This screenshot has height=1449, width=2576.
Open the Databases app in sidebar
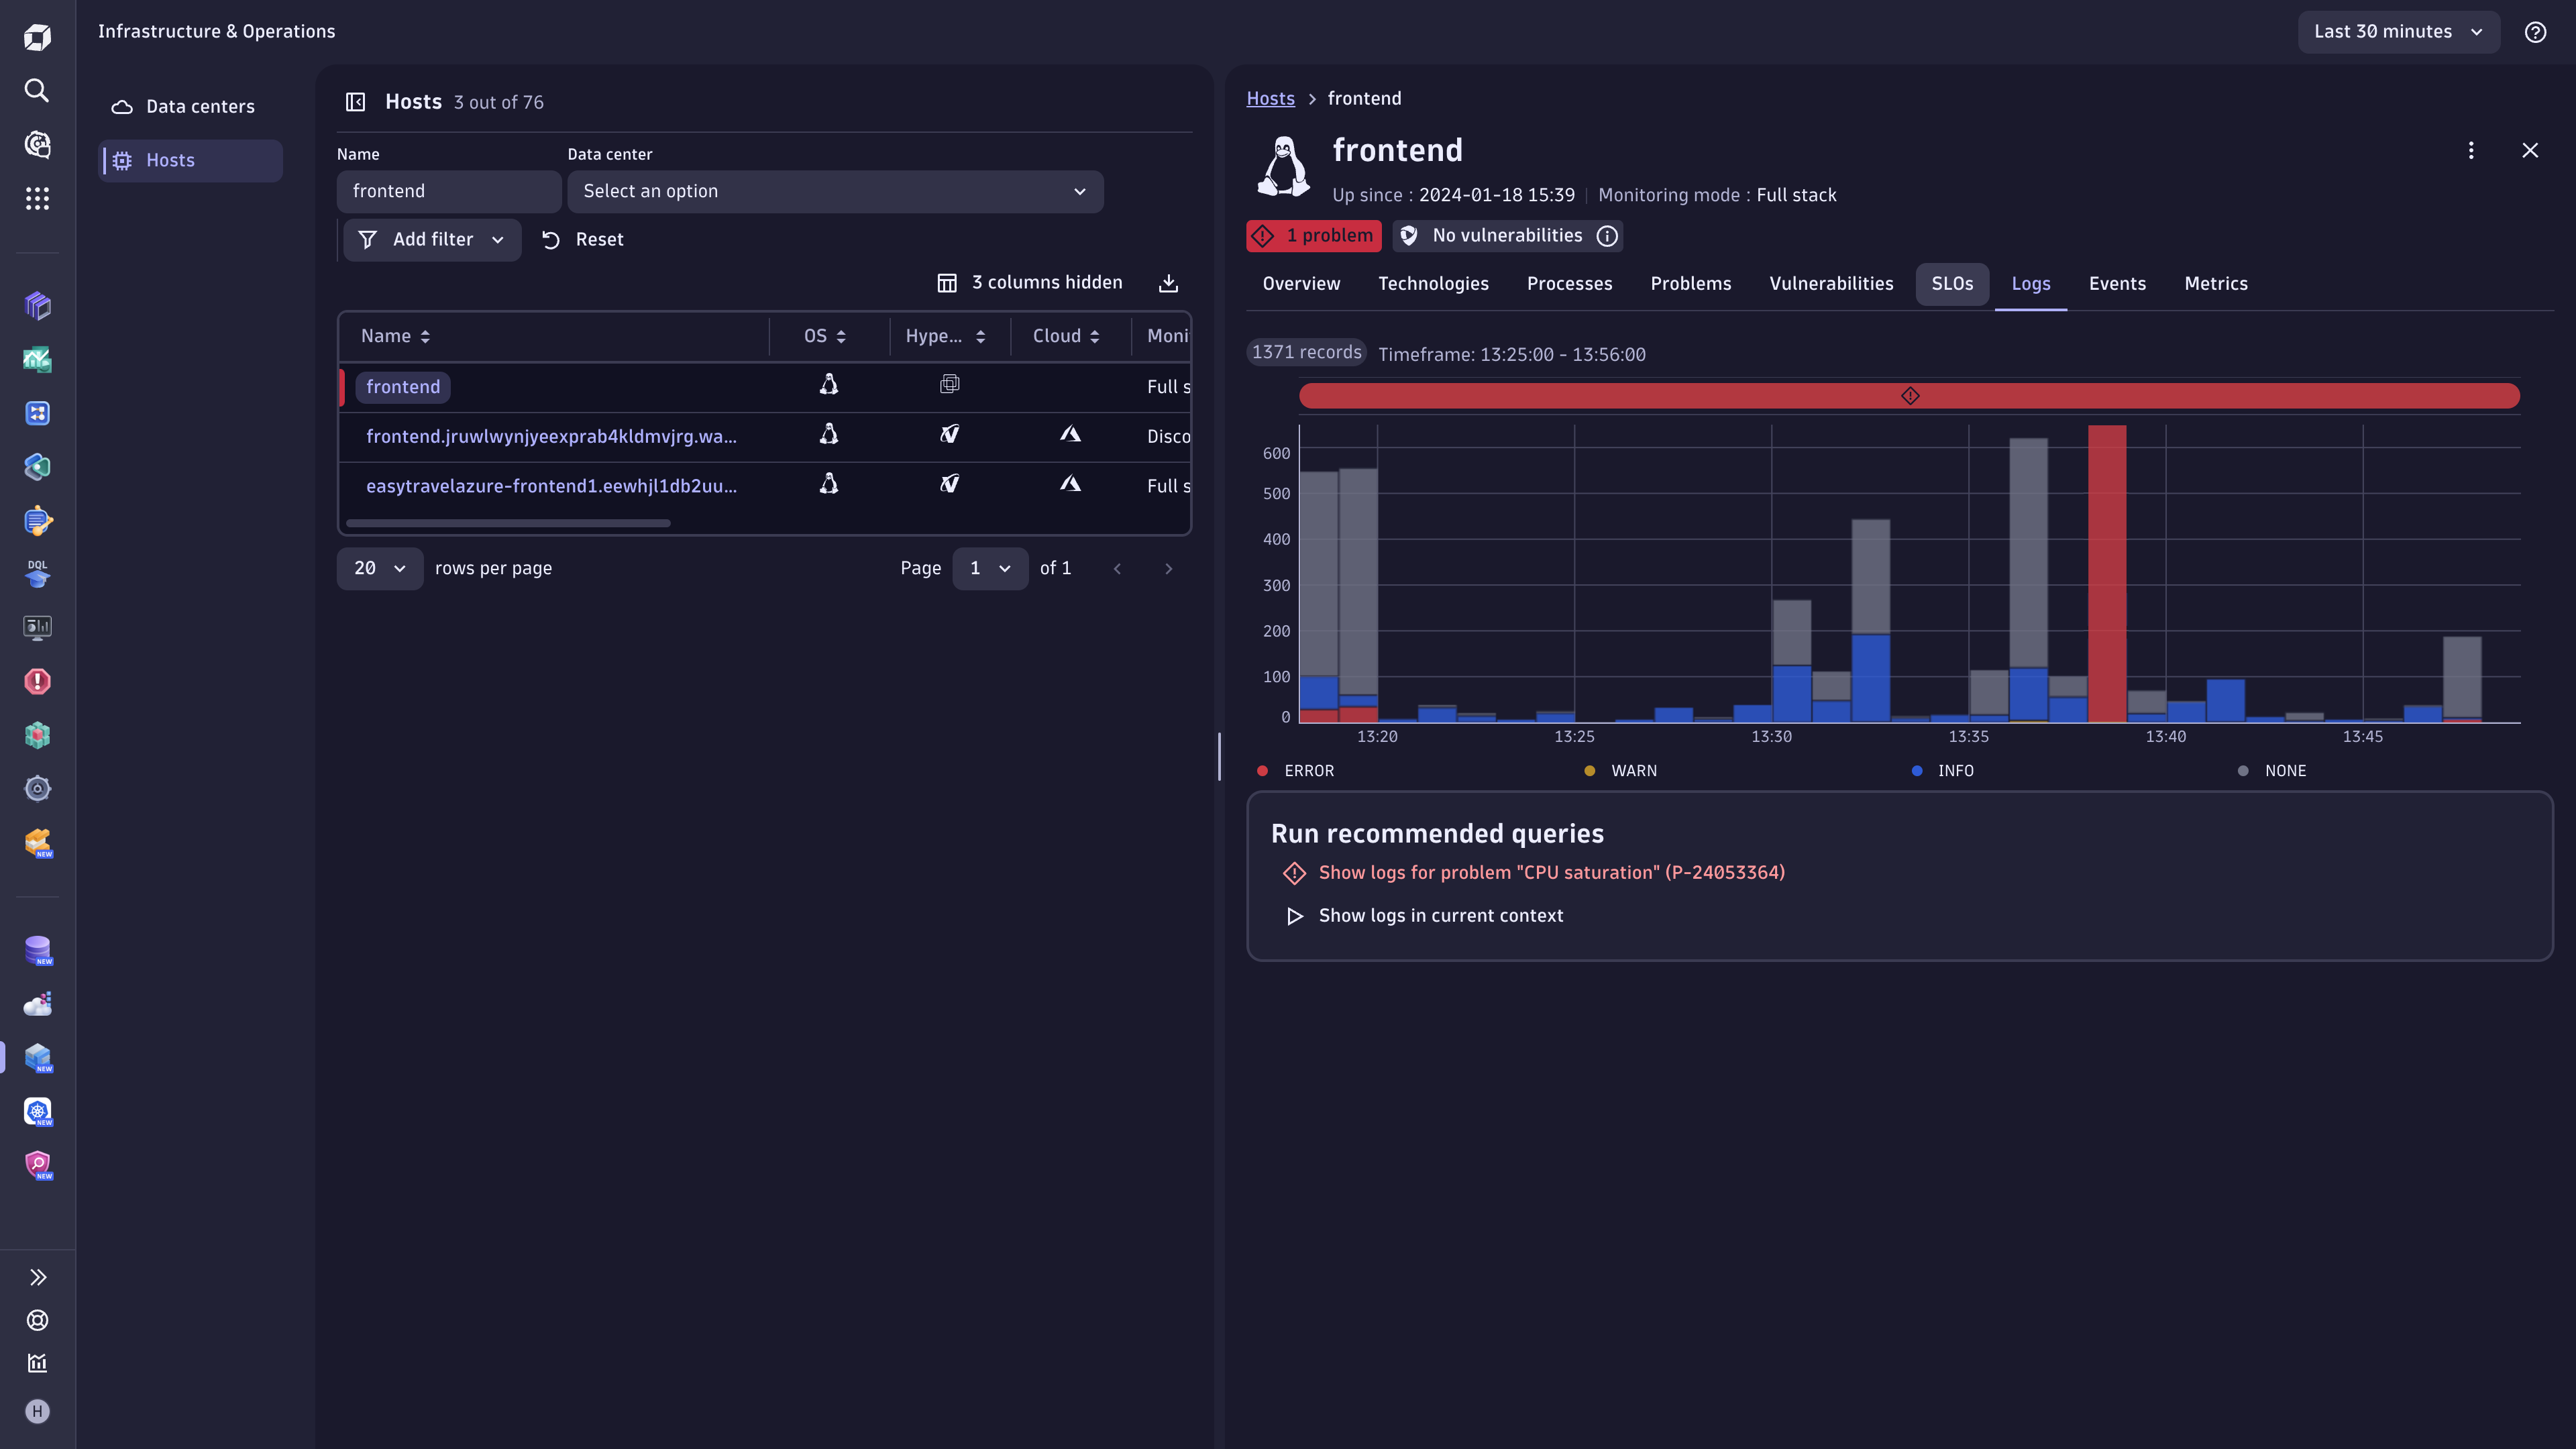click(37, 950)
